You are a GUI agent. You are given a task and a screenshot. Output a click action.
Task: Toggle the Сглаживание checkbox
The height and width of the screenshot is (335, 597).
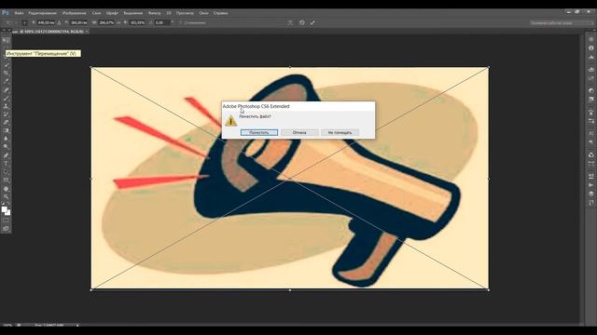pos(180,22)
